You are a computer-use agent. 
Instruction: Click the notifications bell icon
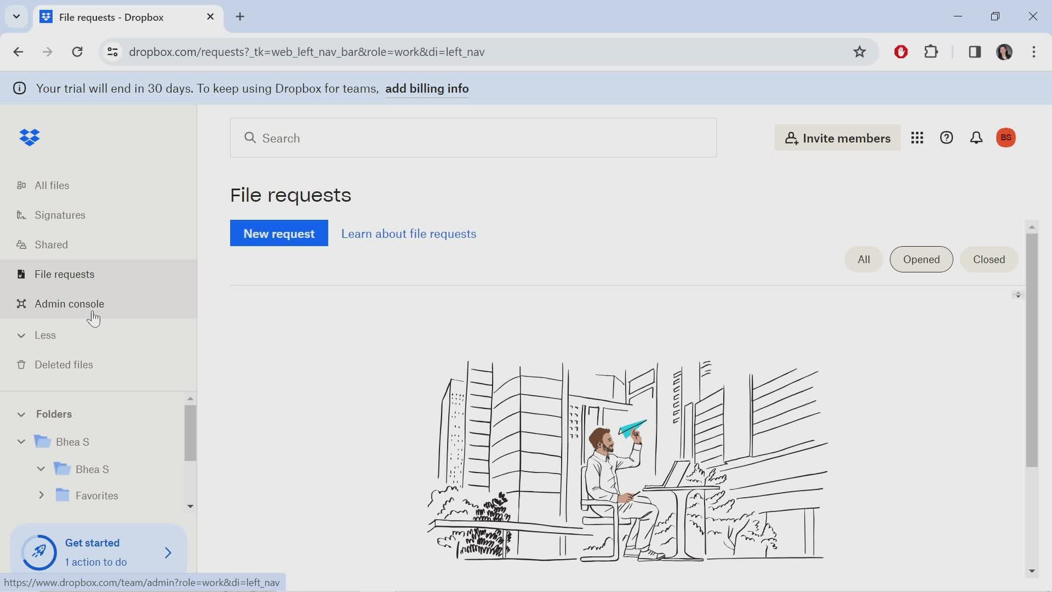[976, 138]
